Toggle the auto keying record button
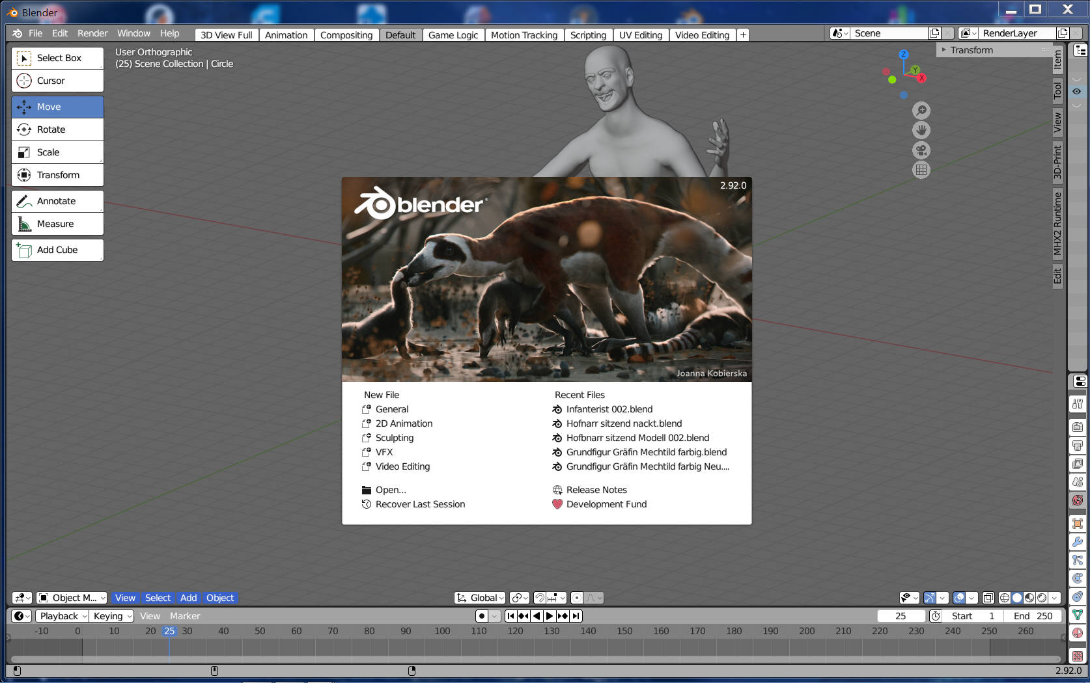The height and width of the screenshot is (683, 1090). [x=482, y=616]
